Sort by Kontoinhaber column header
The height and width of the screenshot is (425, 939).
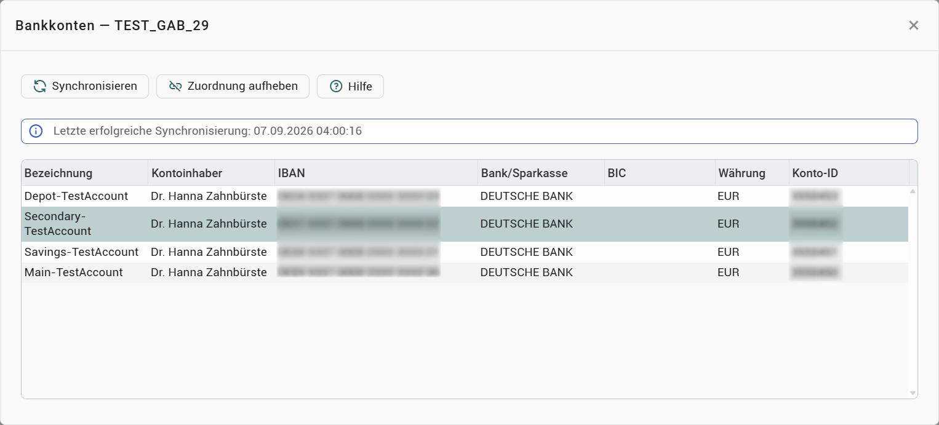[212, 173]
